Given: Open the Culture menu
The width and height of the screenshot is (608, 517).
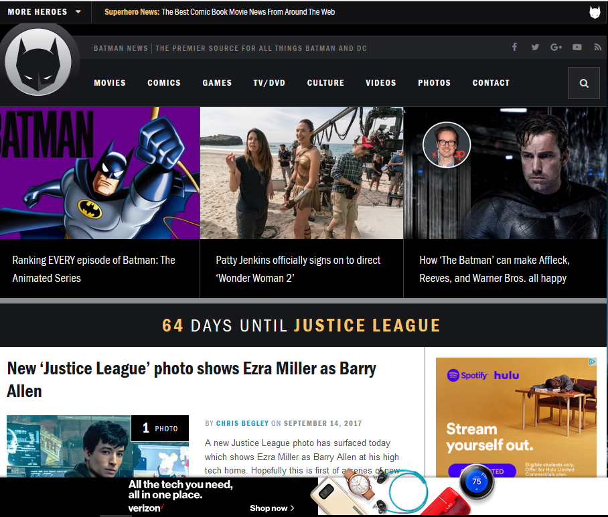Looking at the screenshot, I should tap(325, 83).
